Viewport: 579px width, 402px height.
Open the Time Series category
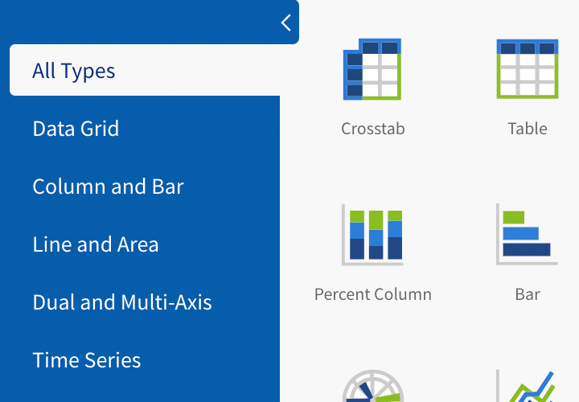[x=87, y=360]
